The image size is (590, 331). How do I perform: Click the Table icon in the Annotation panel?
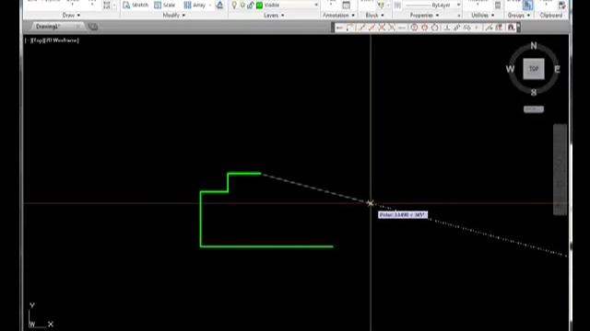click(x=347, y=5)
